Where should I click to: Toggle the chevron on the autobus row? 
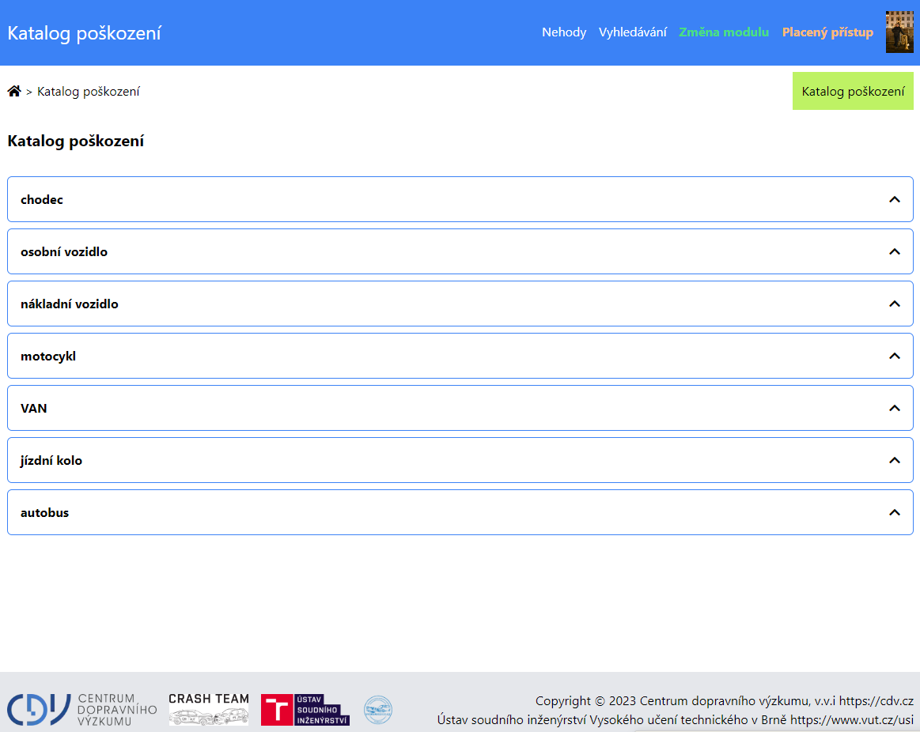pyautogui.click(x=894, y=512)
